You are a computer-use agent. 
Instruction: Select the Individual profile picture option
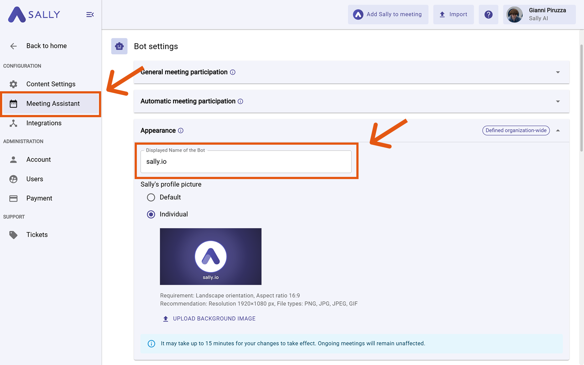[x=151, y=214]
